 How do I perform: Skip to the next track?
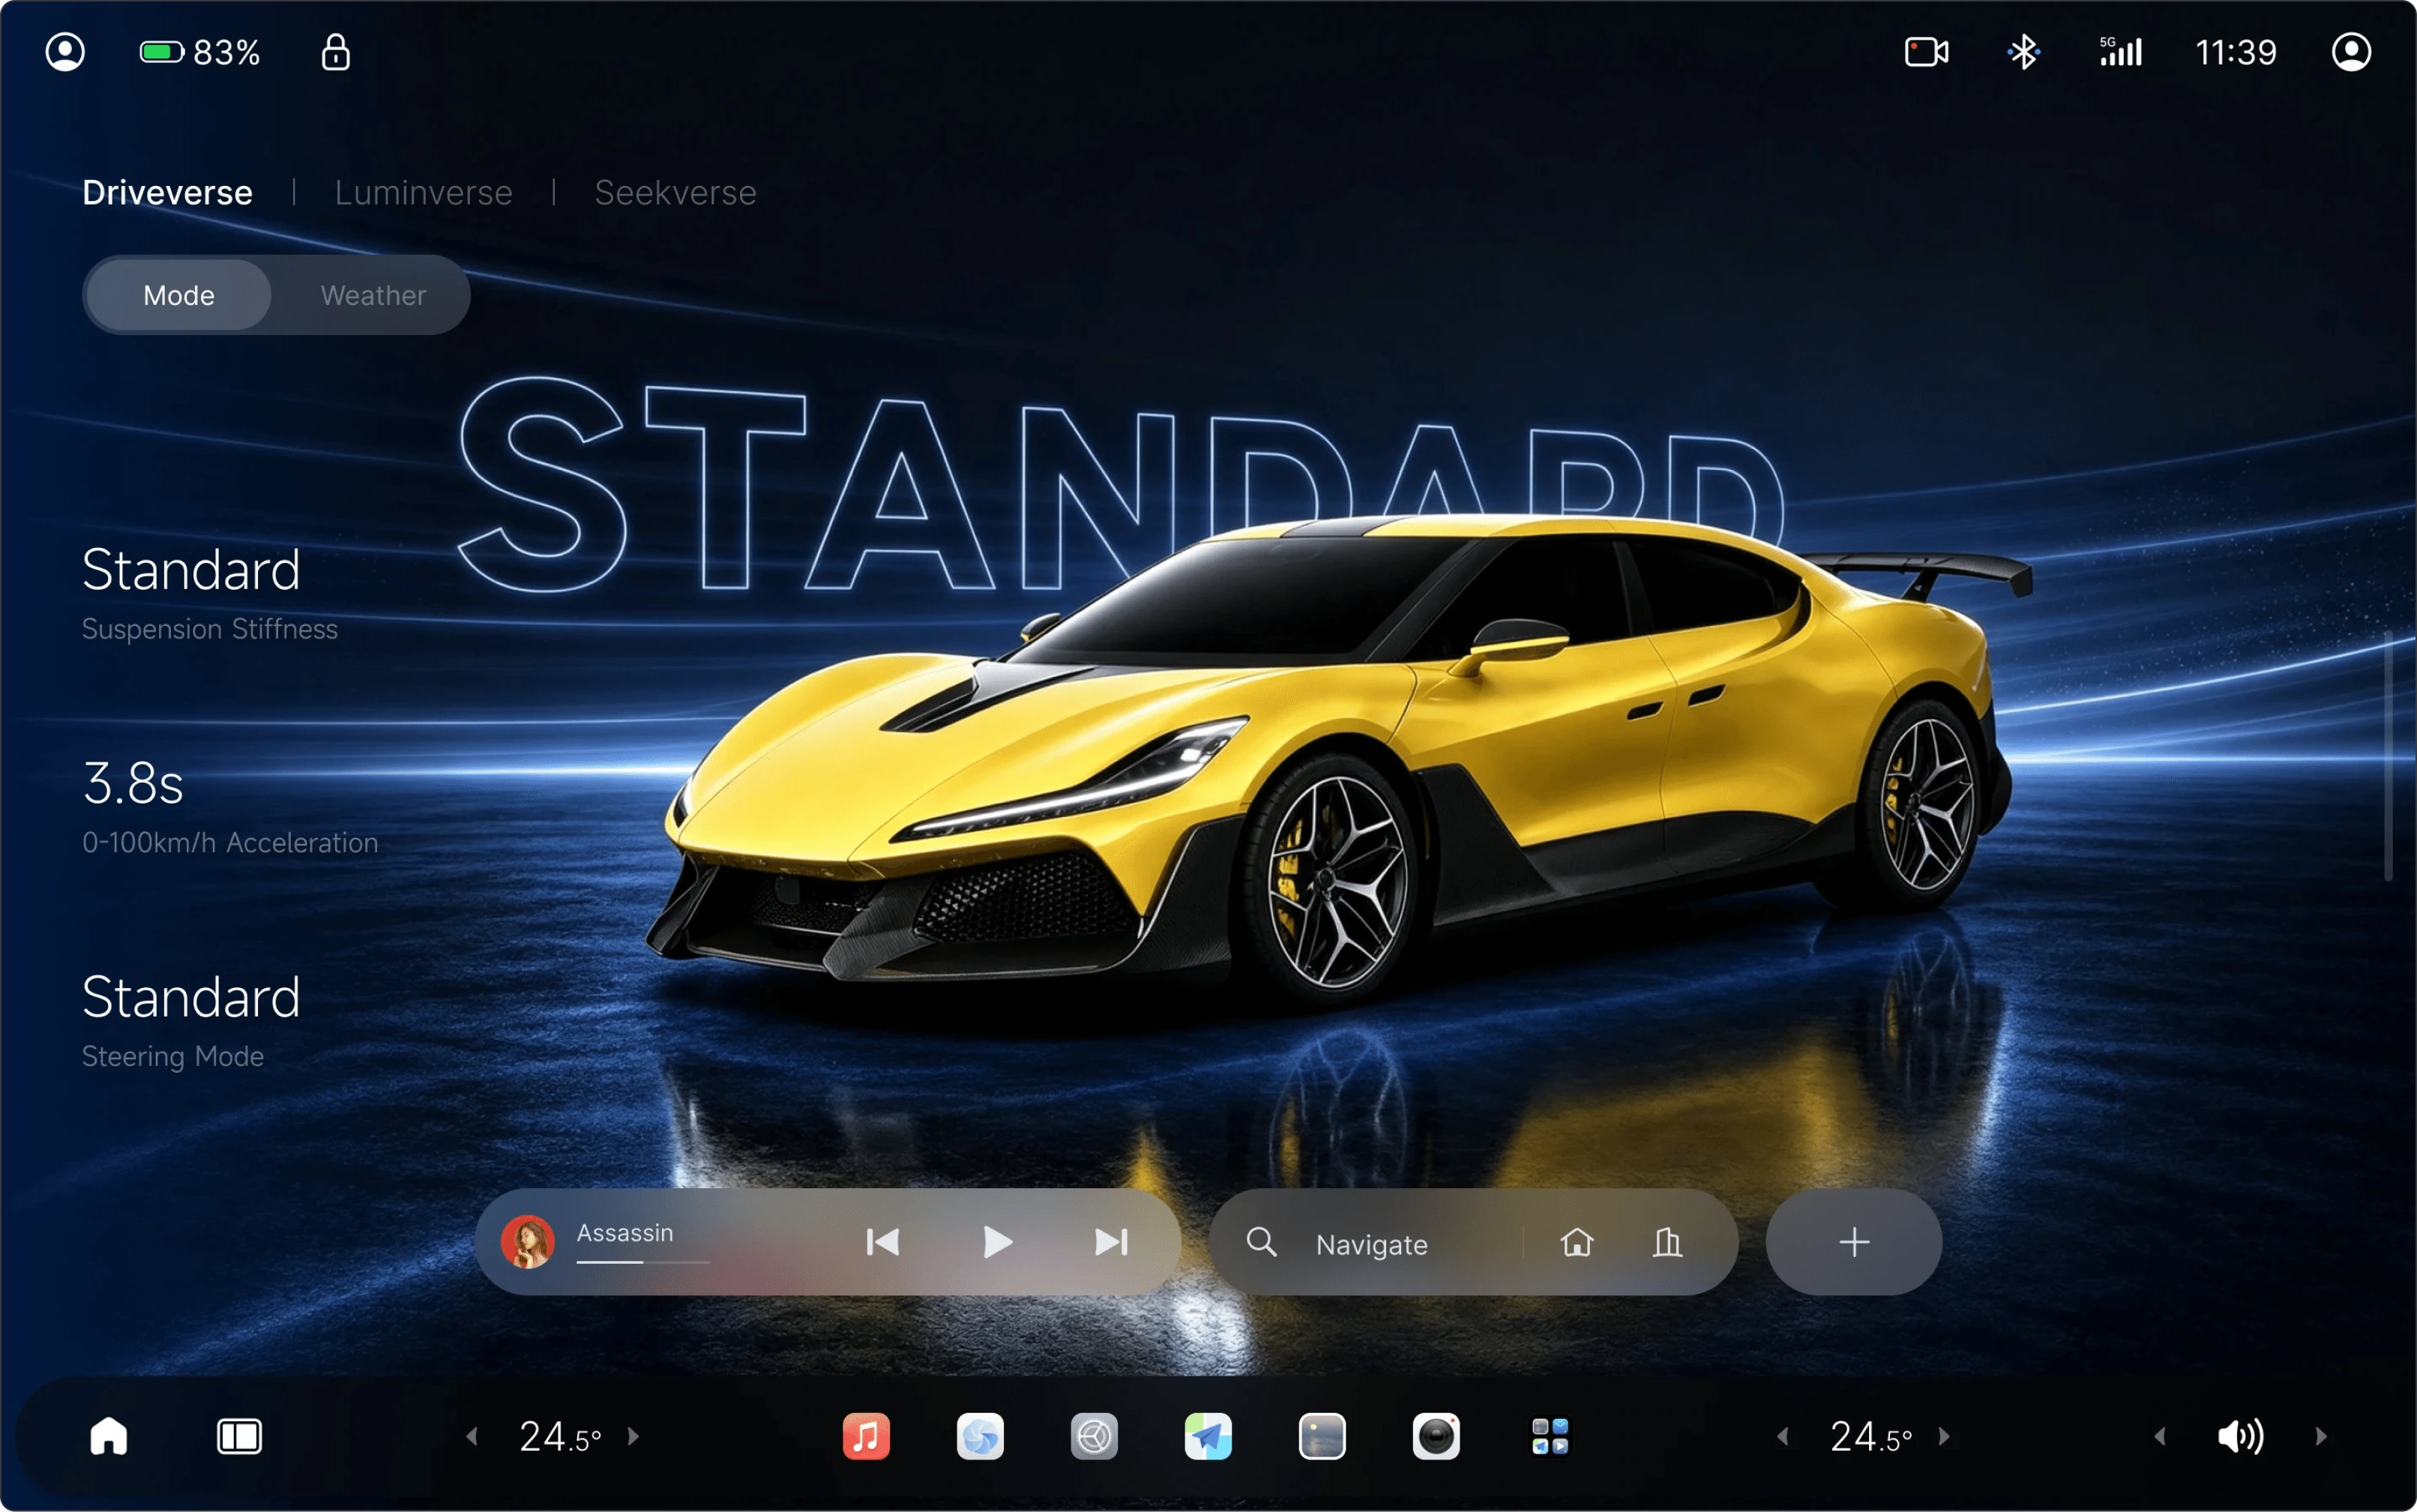tap(1111, 1242)
